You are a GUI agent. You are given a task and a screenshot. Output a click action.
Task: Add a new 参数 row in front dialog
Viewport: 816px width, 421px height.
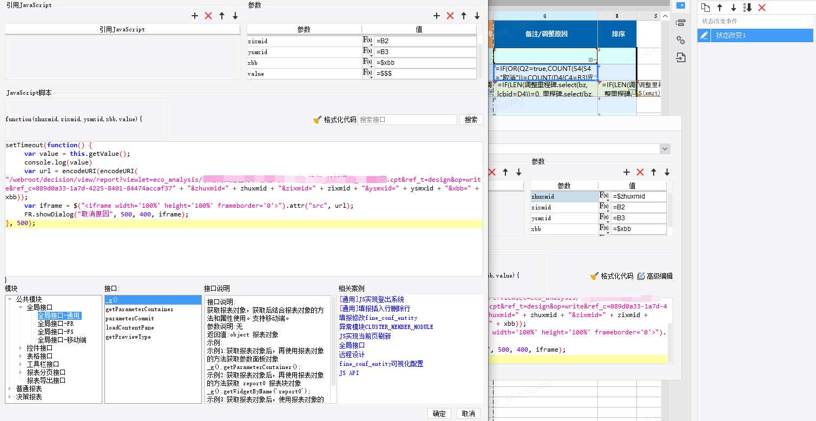coord(437,16)
